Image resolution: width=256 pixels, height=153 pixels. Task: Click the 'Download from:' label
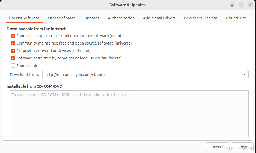click(25, 75)
